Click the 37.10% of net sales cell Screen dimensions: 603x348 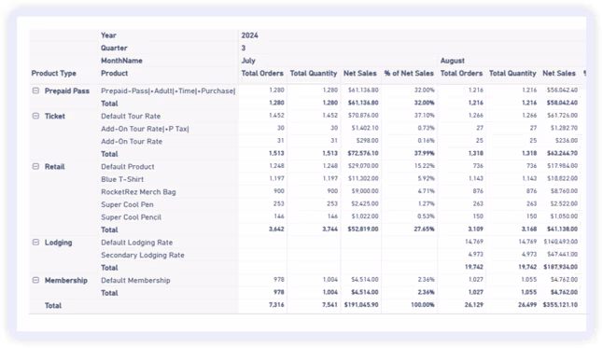424,116
